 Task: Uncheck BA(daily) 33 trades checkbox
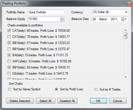(x=9, y=55)
